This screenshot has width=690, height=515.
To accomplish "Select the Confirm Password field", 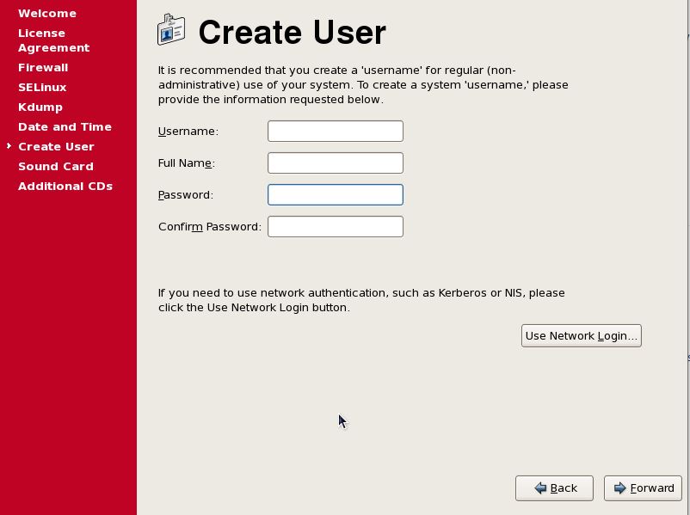I will (336, 226).
